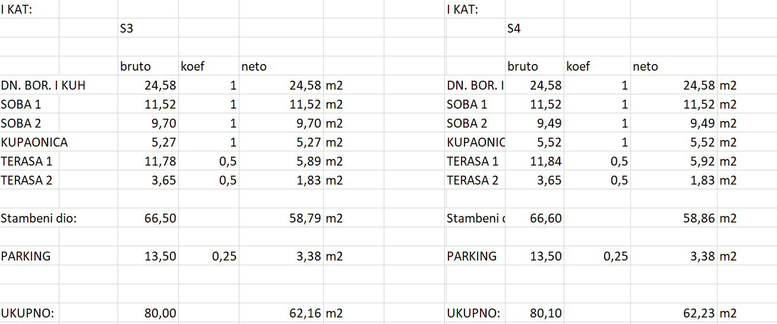Image resolution: width=777 pixels, height=324 pixels.
Task: Select the 'Stambeni dio:' label under S3
Action: pos(39,218)
